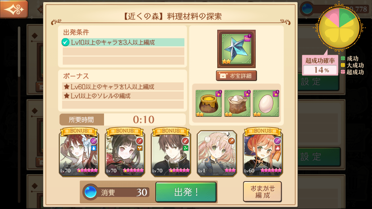This screenshot has width=372, height=209.
Task: Select the Lv60 orange-haired fire character card
Action: (263, 152)
